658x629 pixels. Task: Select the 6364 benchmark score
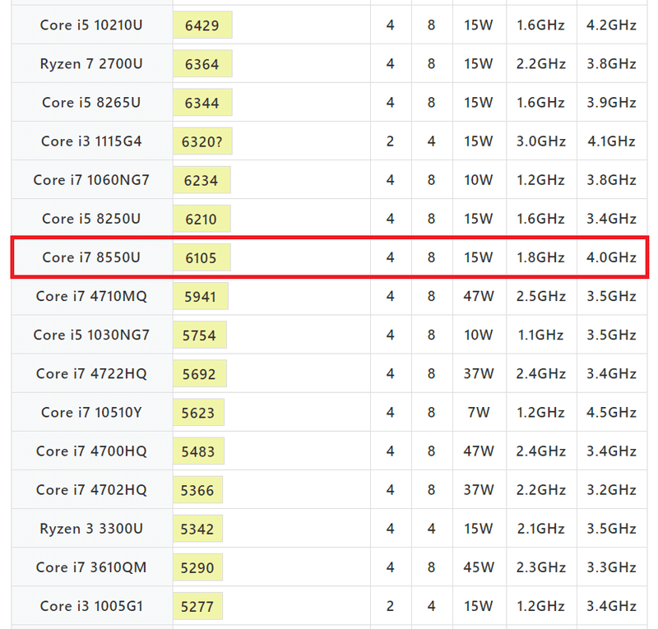coord(202,64)
